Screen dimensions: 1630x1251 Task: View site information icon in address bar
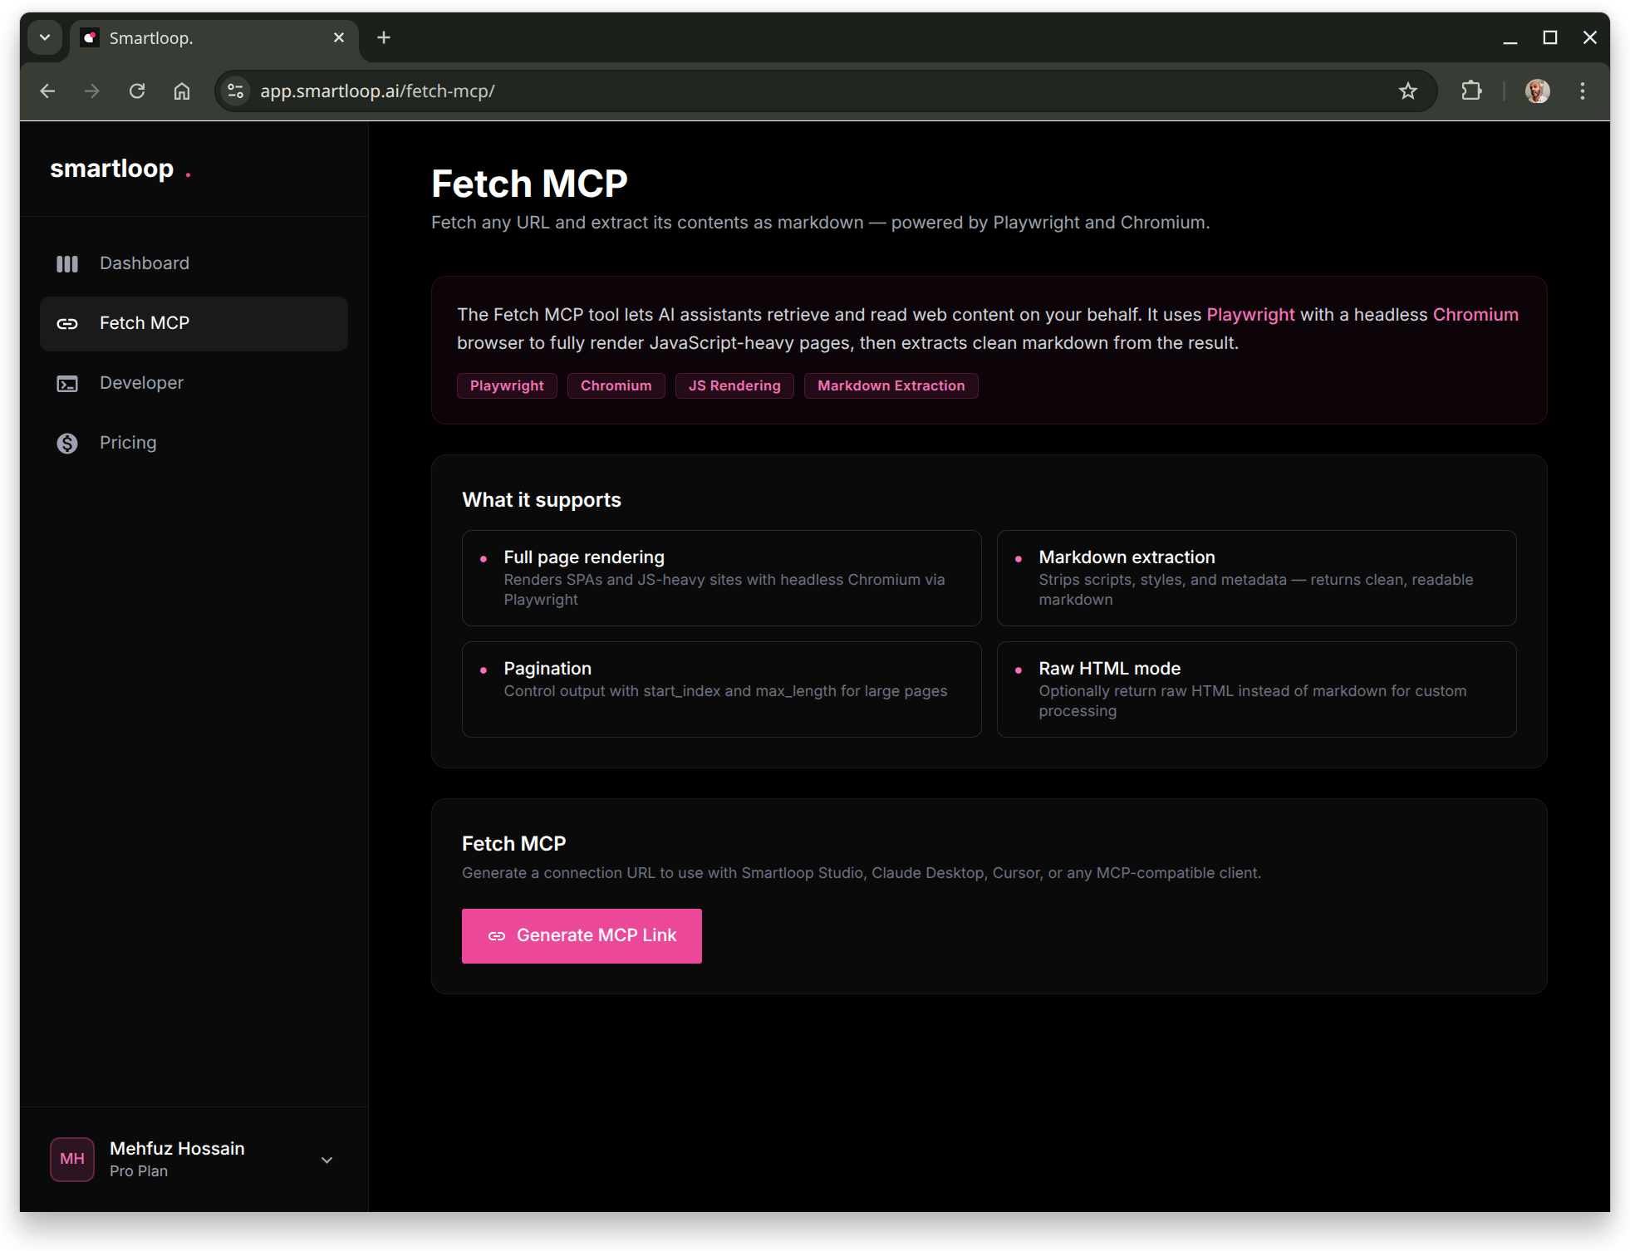click(236, 91)
